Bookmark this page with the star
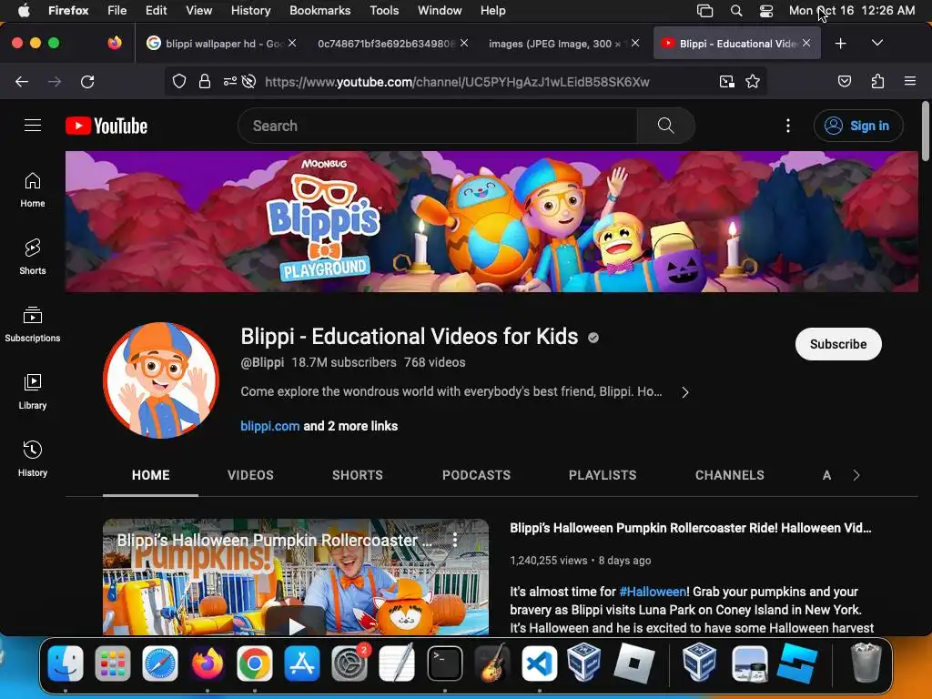This screenshot has width=932, height=699. pyautogui.click(x=753, y=81)
